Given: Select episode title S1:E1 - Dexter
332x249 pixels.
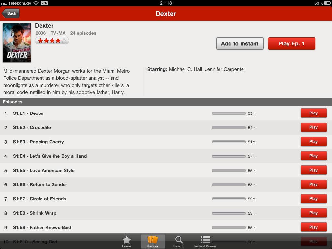Looking at the screenshot, I should [x=29, y=113].
